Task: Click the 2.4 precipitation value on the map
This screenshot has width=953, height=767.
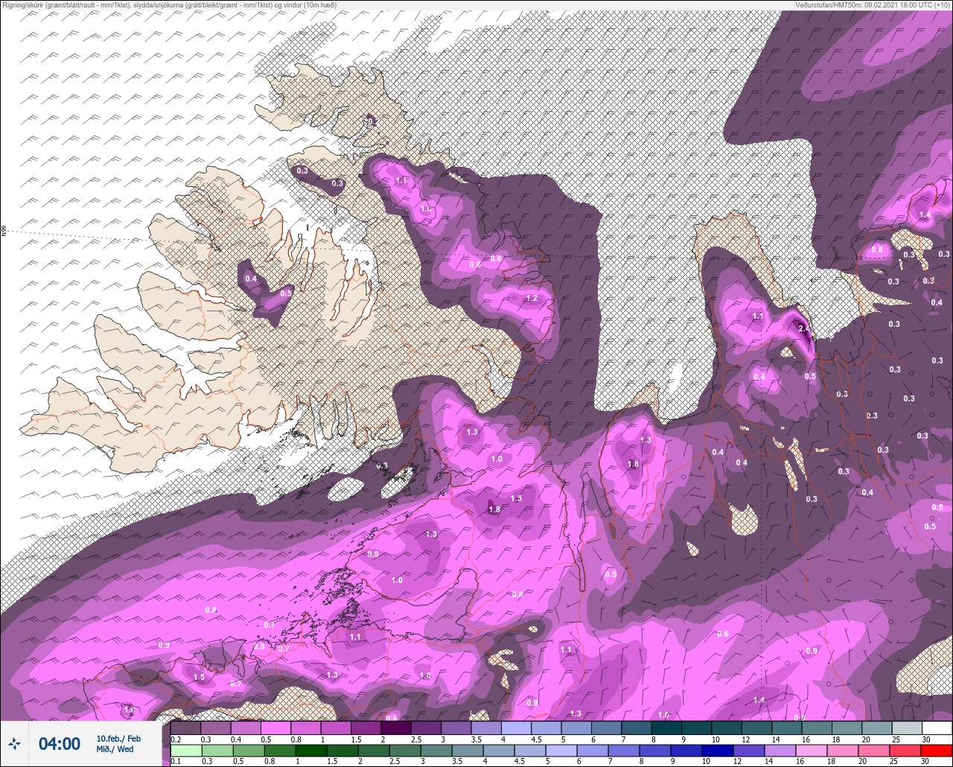Action: point(803,328)
